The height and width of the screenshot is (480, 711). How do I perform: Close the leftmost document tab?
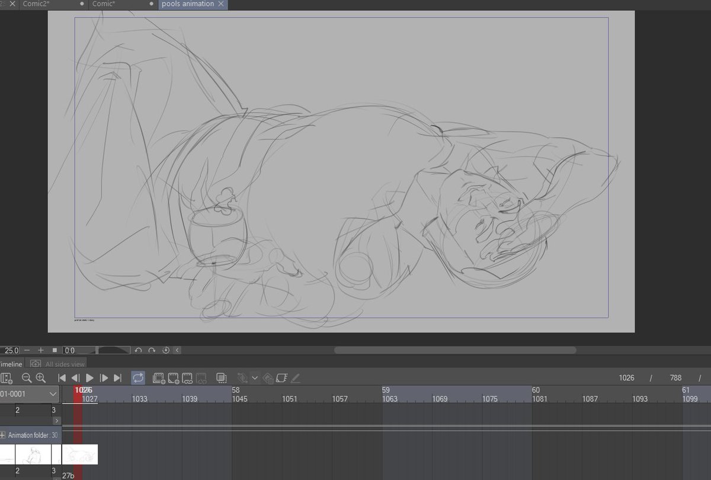[x=12, y=4]
